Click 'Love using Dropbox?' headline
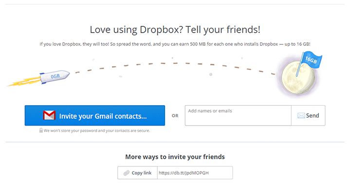Image resolution: width=348 pixels, height=183 pixels. click(x=175, y=30)
